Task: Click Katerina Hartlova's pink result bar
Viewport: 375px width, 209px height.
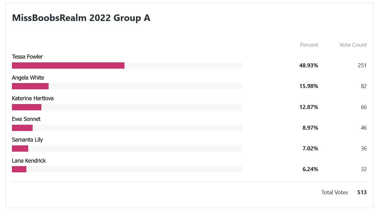Action: pos(27,107)
